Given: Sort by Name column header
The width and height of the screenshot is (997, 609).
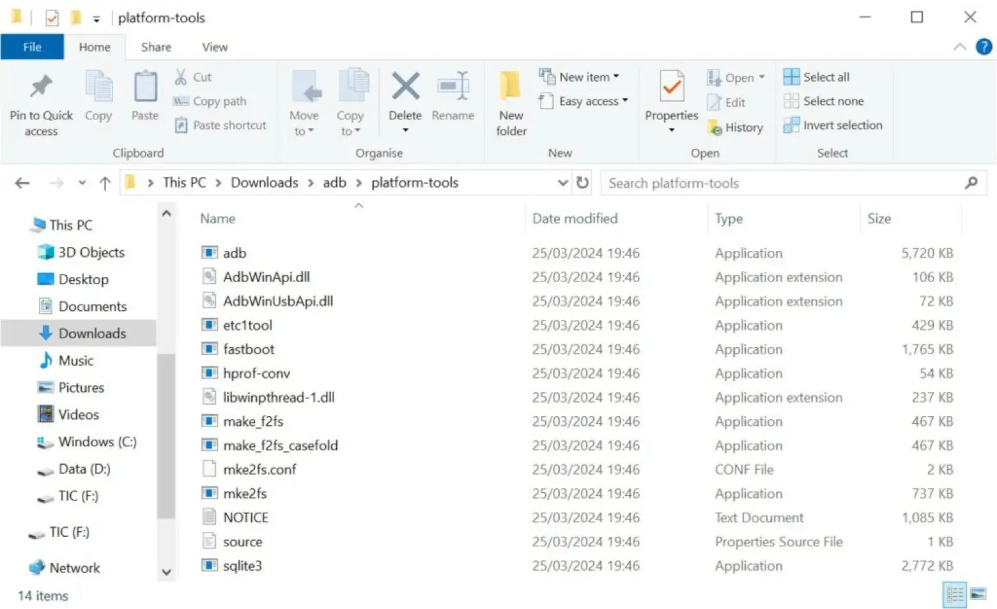Looking at the screenshot, I should click(x=218, y=219).
